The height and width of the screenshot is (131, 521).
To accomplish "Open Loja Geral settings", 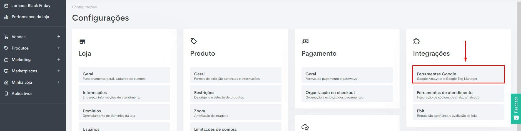I will pos(124,75).
